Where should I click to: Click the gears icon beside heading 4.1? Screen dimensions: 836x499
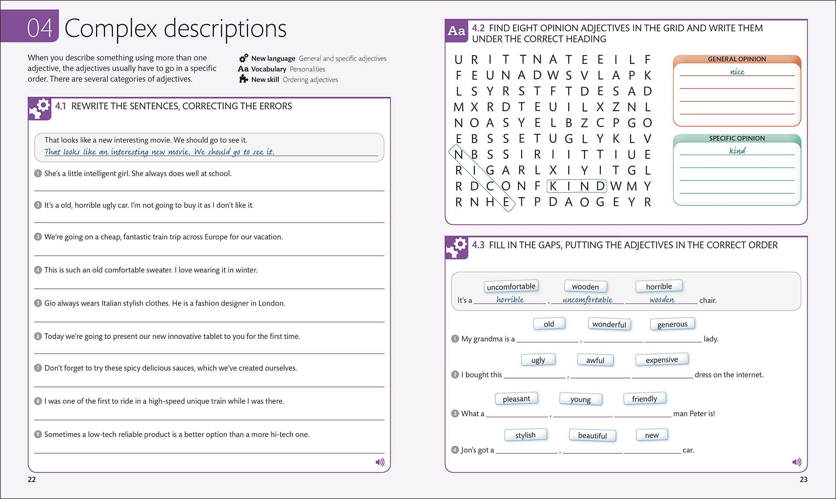tap(40, 109)
